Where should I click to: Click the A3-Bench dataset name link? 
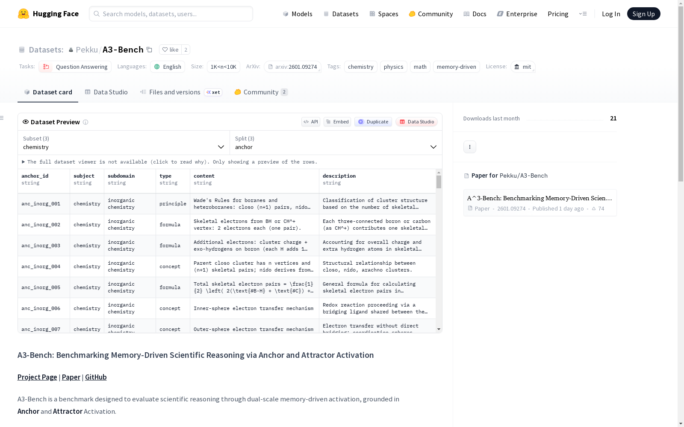123,50
